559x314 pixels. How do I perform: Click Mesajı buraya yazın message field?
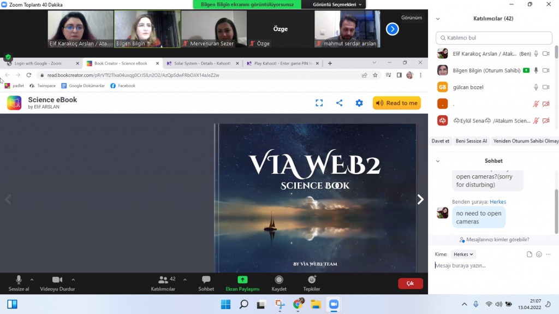click(x=493, y=265)
